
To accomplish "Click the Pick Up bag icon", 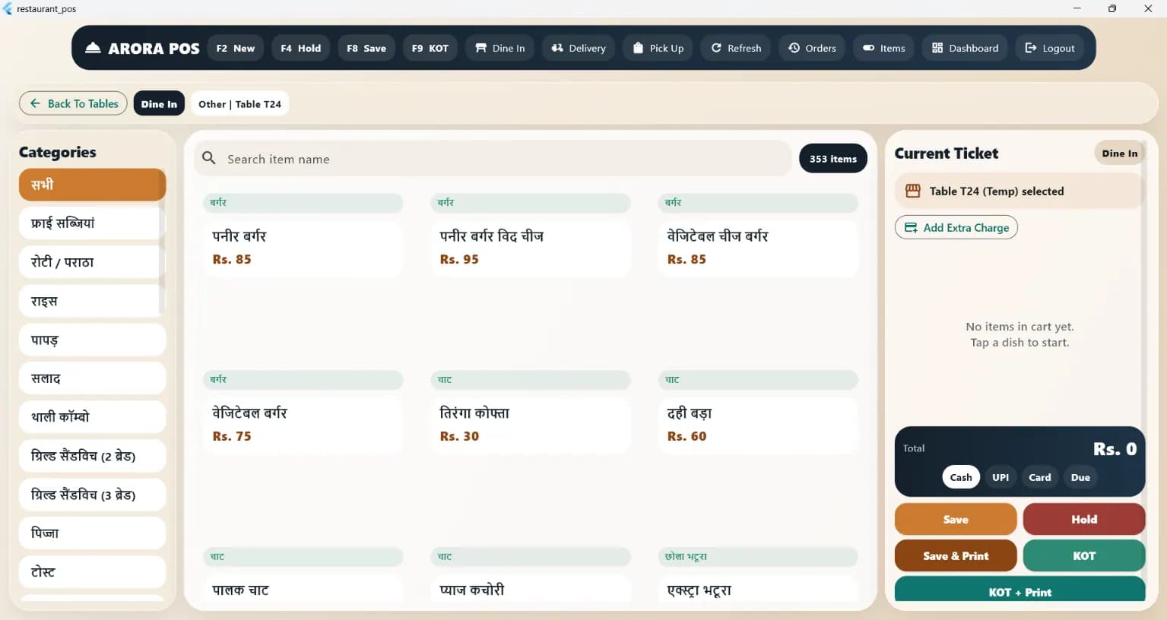I will pos(638,48).
